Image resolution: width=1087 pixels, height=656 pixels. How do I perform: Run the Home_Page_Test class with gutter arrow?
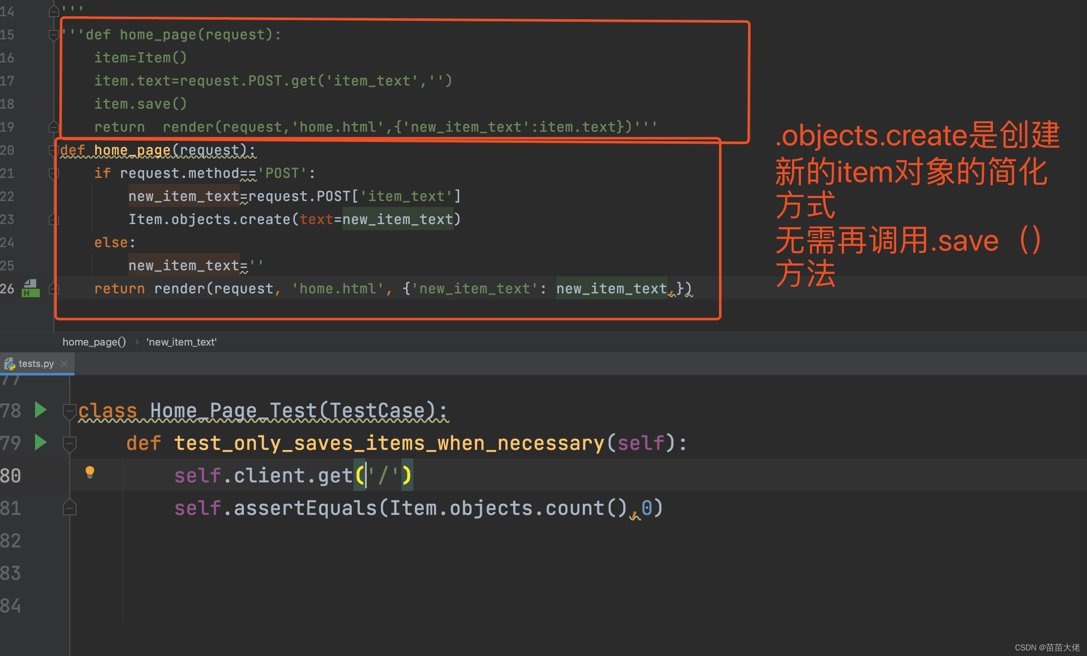coord(41,410)
